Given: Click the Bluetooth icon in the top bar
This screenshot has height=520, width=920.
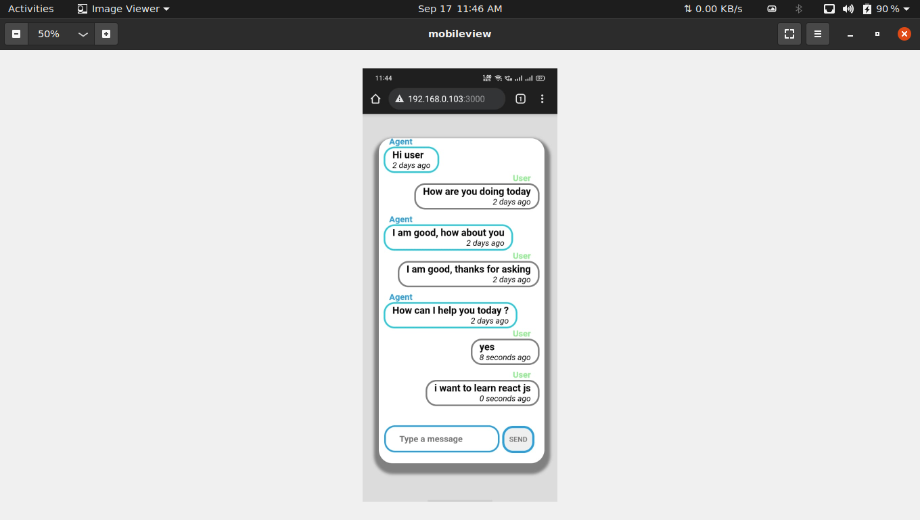Looking at the screenshot, I should pyautogui.click(x=798, y=9).
